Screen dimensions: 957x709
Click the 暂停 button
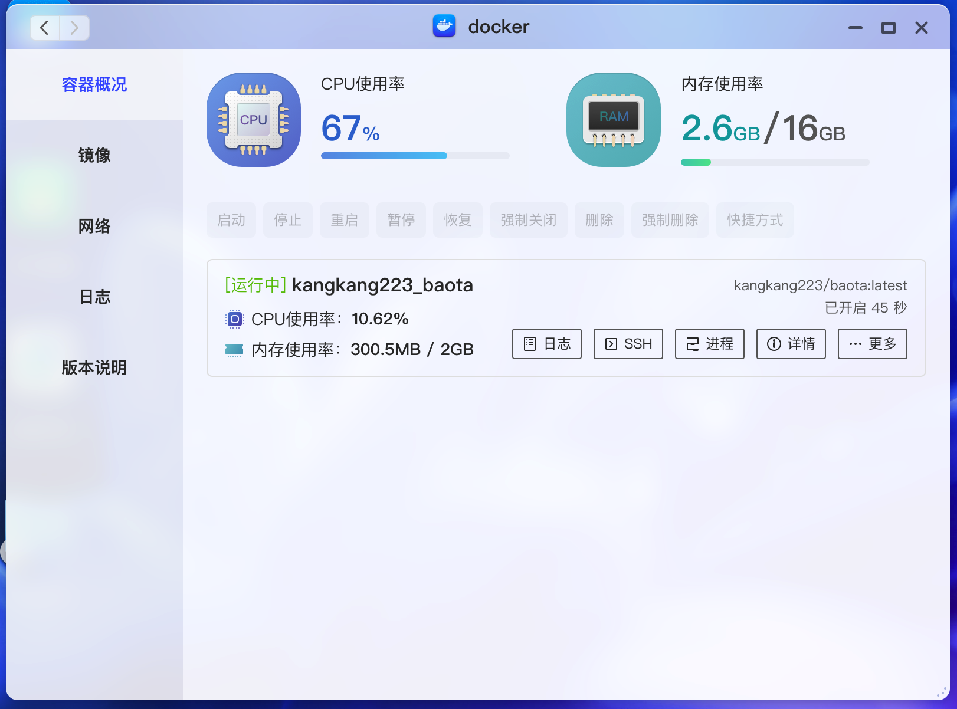coord(401,220)
